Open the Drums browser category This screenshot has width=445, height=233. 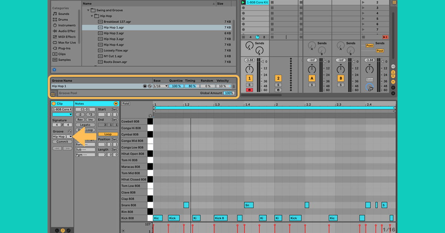point(60,20)
